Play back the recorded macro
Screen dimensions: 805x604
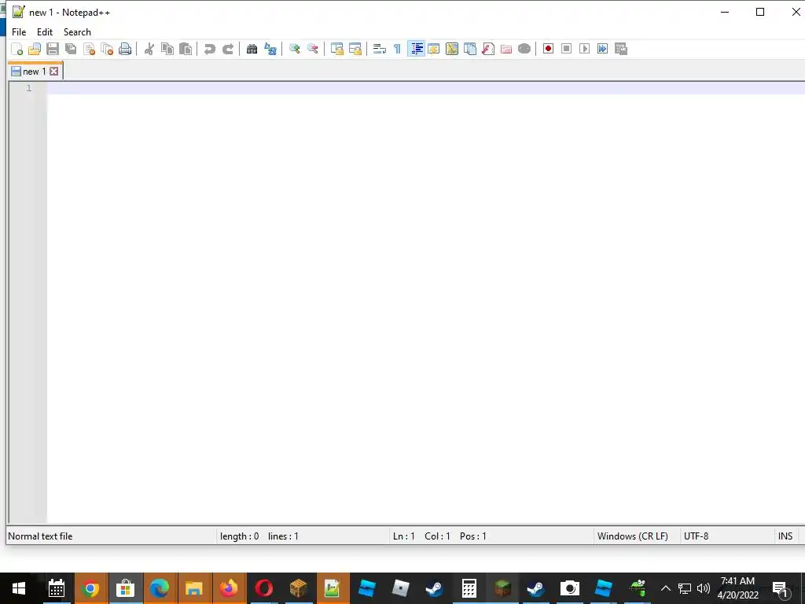click(x=584, y=49)
